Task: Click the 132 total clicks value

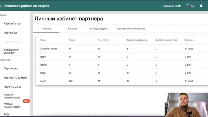Action: coord(71,81)
